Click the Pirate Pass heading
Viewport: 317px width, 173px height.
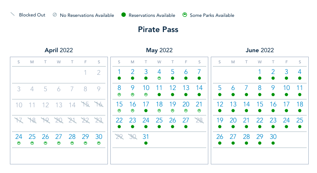pos(158,30)
